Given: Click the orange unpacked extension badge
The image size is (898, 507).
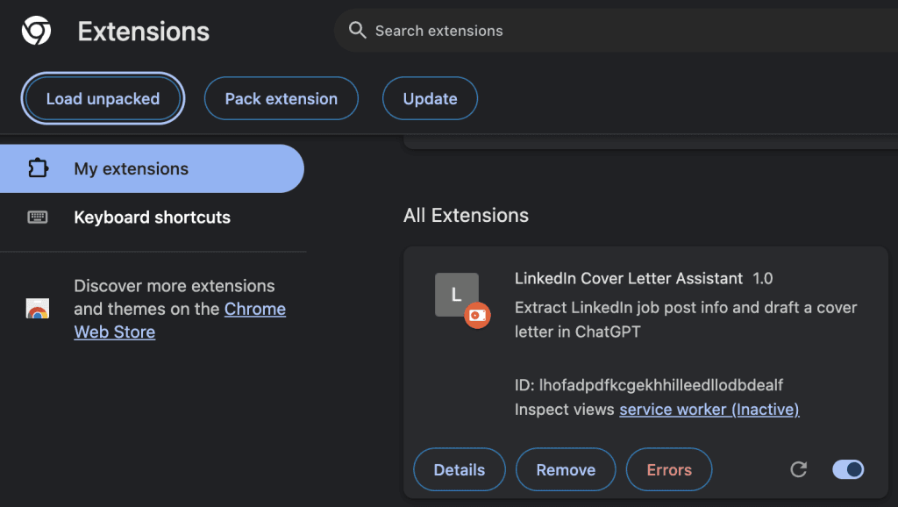Looking at the screenshot, I should pos(477,315).
